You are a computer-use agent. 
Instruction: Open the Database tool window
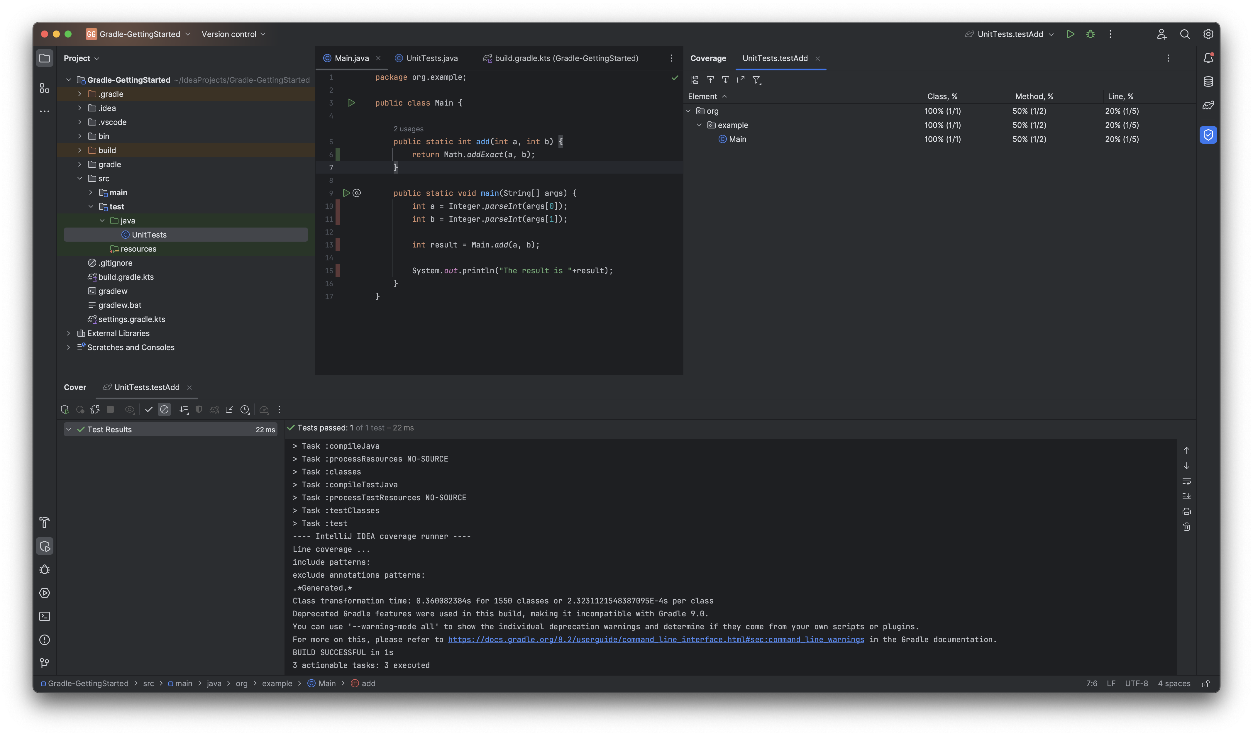pos(1208,82)
